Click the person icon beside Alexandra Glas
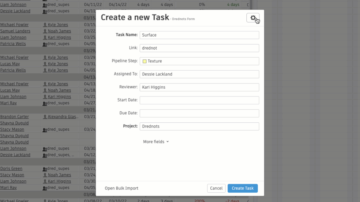Screen dimensions: 360x202 [45, 117]
